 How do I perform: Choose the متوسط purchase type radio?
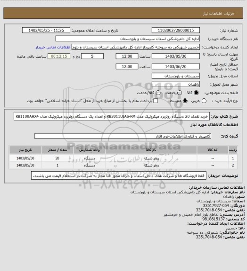pyautogui.click(x=185, y=101)
